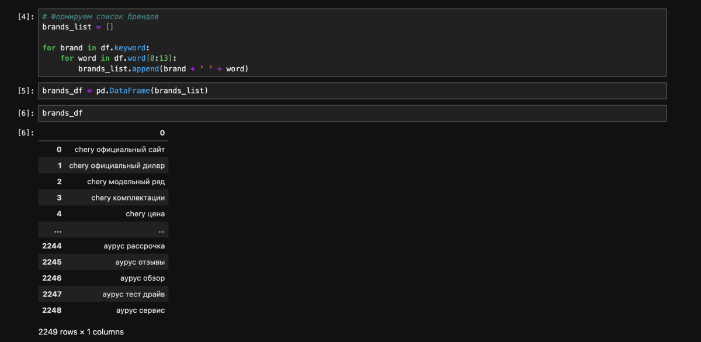701x342 pixels.
Task: Click the row index 2244 in the table
Action: (x=51, y=246)
